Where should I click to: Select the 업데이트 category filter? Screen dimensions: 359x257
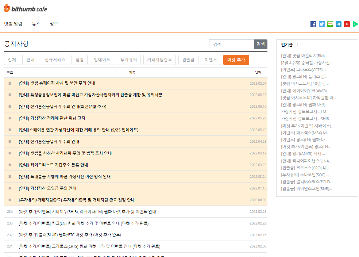(102, 60)
